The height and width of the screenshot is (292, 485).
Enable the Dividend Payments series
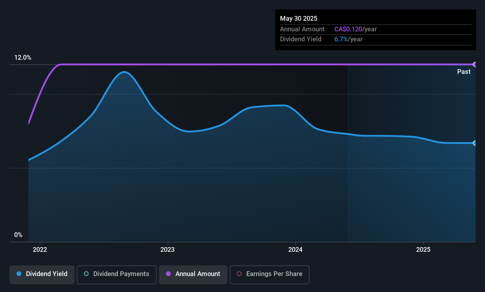[x=117, y=275]
